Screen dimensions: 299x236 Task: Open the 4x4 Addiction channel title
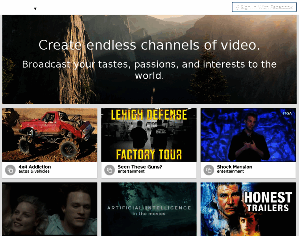(35, 167)
